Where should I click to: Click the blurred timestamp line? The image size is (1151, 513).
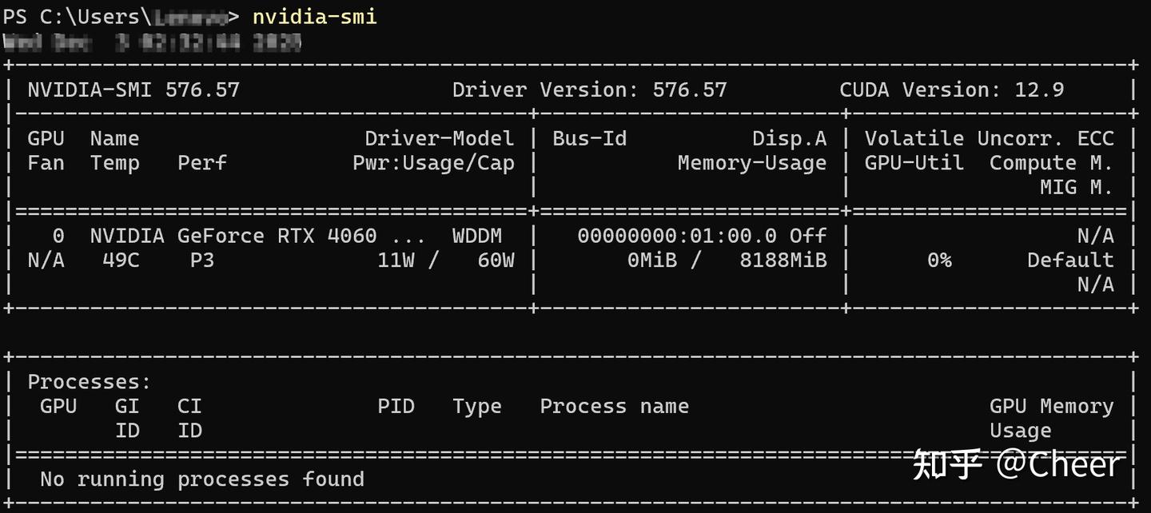tap(152, 42)
